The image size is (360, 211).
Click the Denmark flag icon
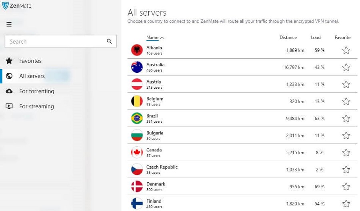[137, 187]
